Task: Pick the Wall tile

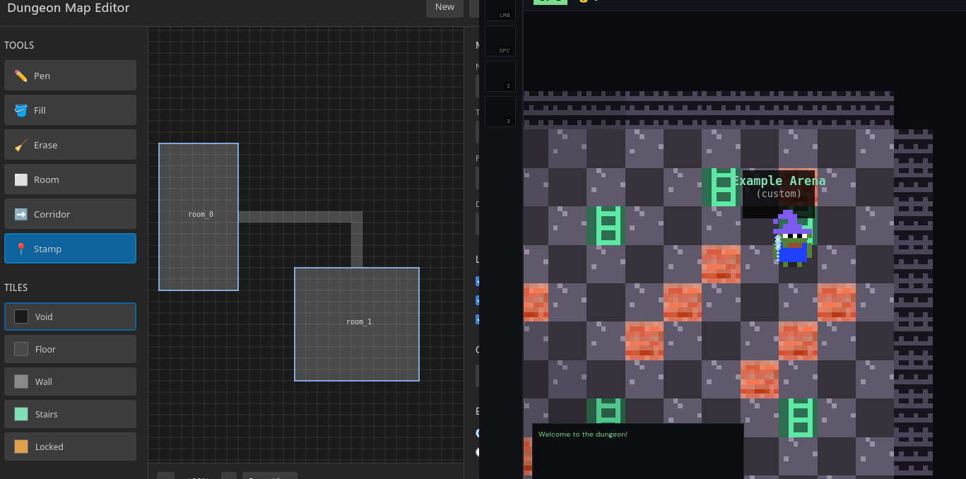Action: pyautogui.click(x=70, y=382)
